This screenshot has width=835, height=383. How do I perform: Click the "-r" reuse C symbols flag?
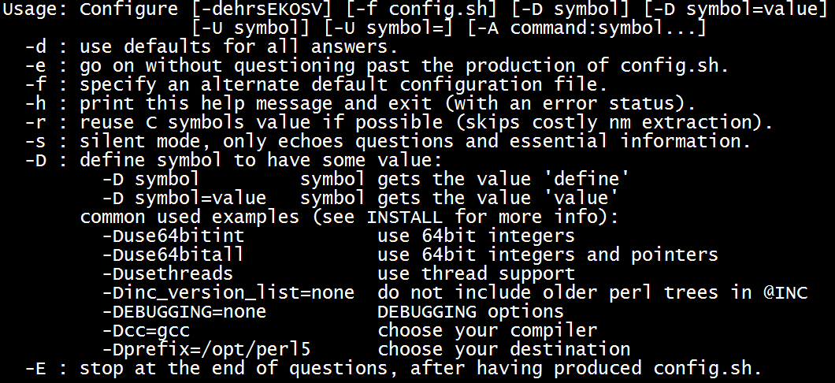pyautogui.click(x=36, y=122)
